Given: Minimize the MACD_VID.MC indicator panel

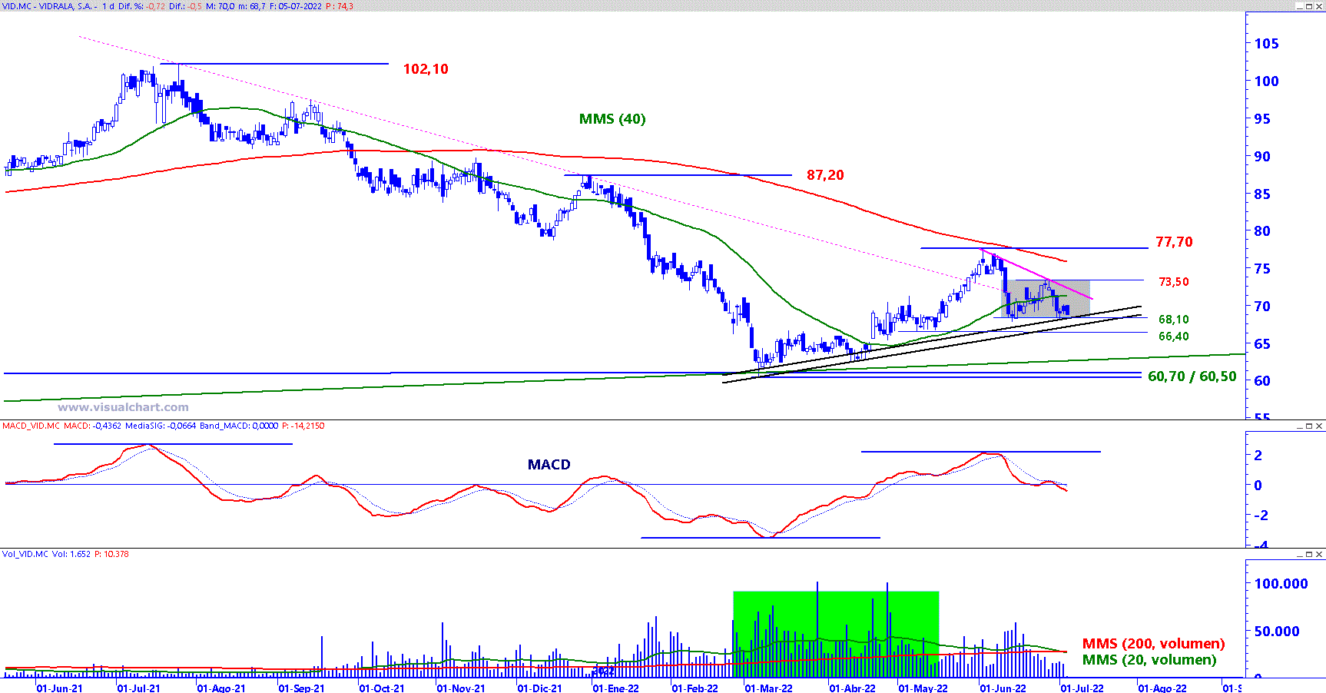Looking at the screenshot, I should [1299, 426].
